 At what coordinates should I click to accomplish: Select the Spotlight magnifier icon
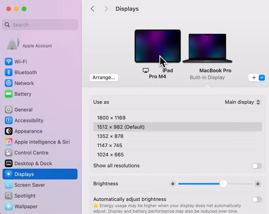(x=9, y=196)
